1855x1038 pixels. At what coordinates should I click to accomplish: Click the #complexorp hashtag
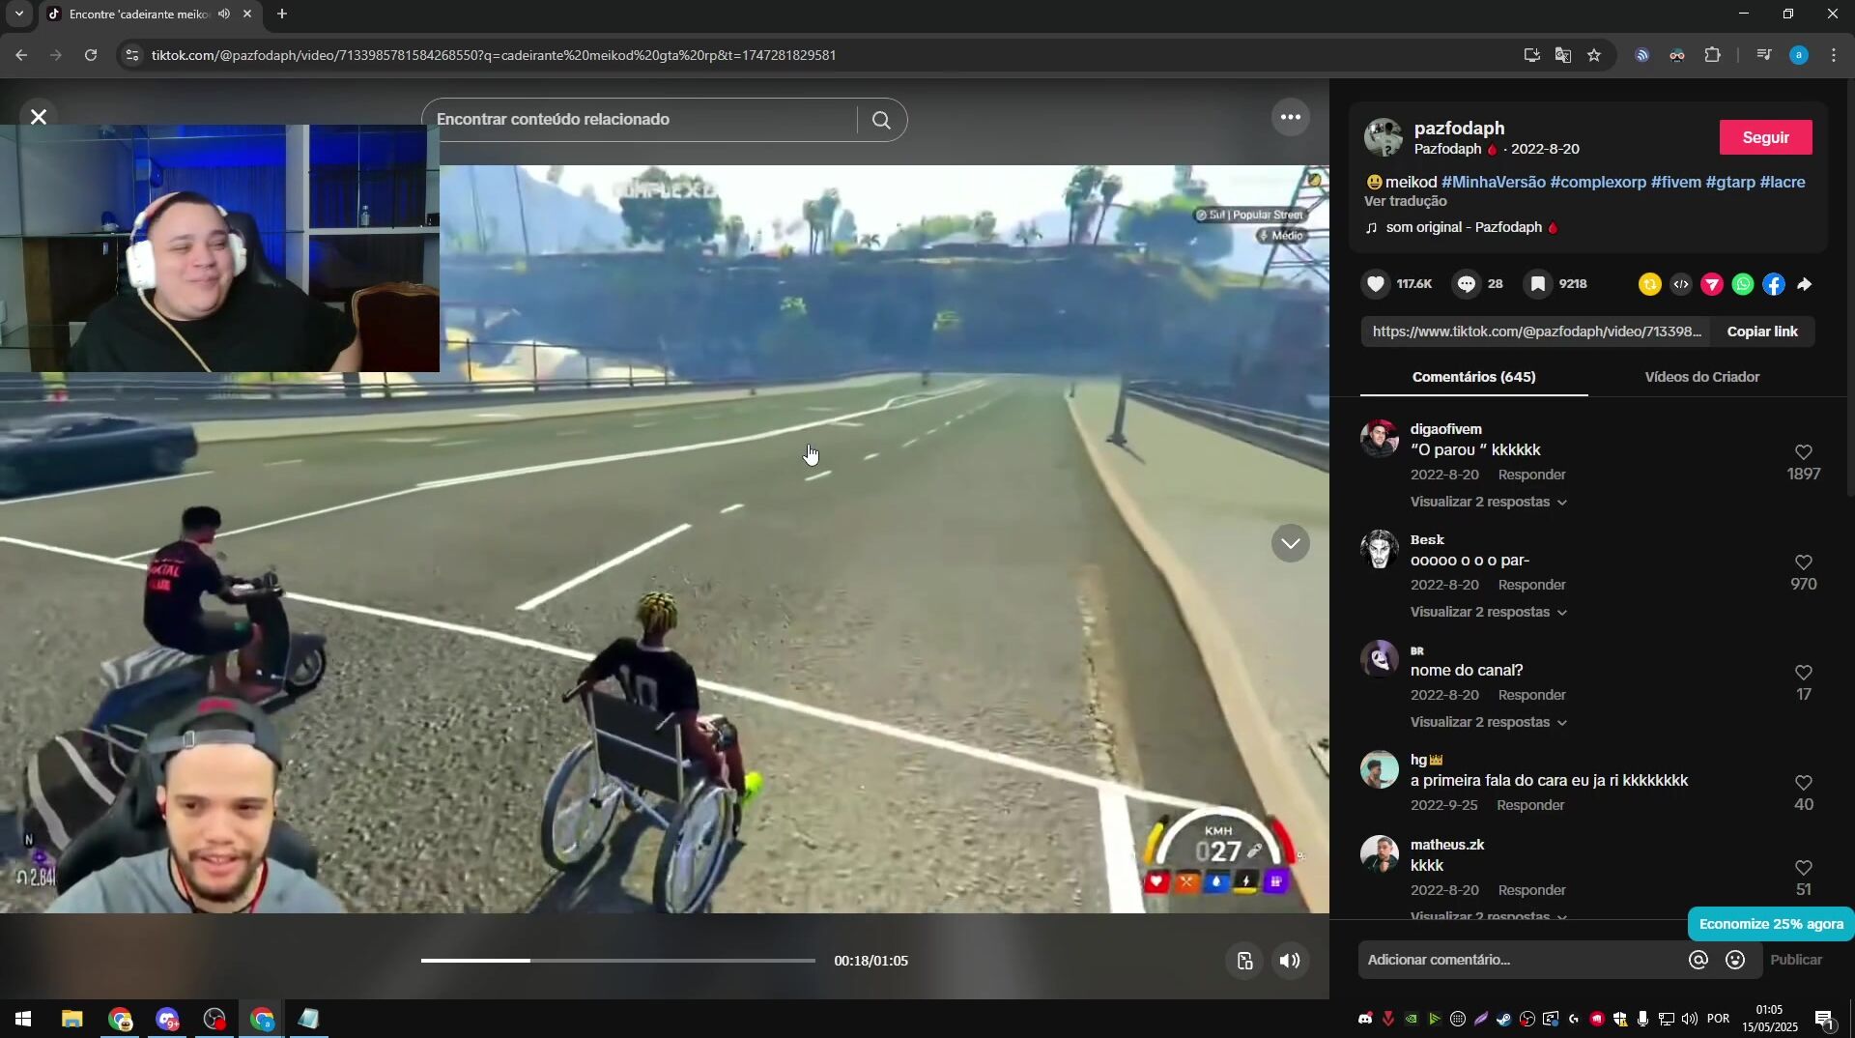click(1598, 182)
